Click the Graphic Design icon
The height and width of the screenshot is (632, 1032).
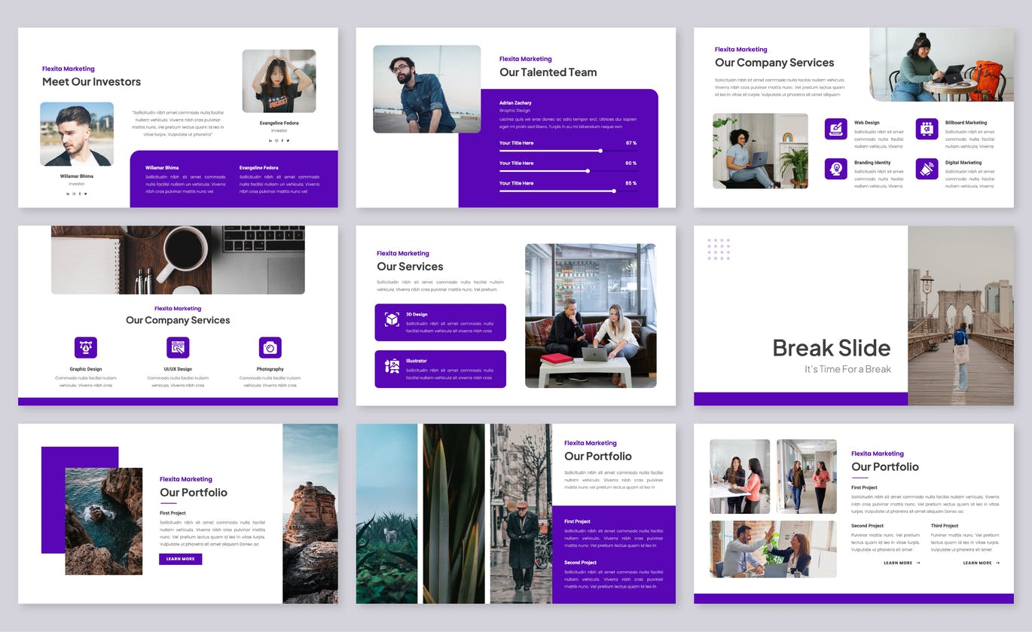click(x=85, y=347)
